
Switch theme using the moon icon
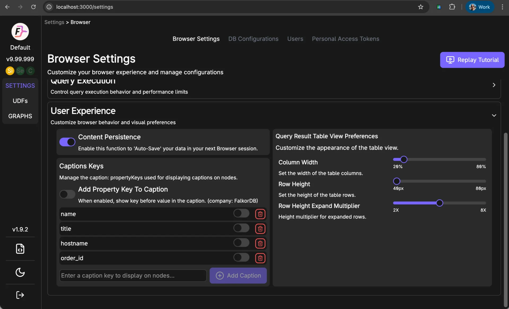click(20, 272)
